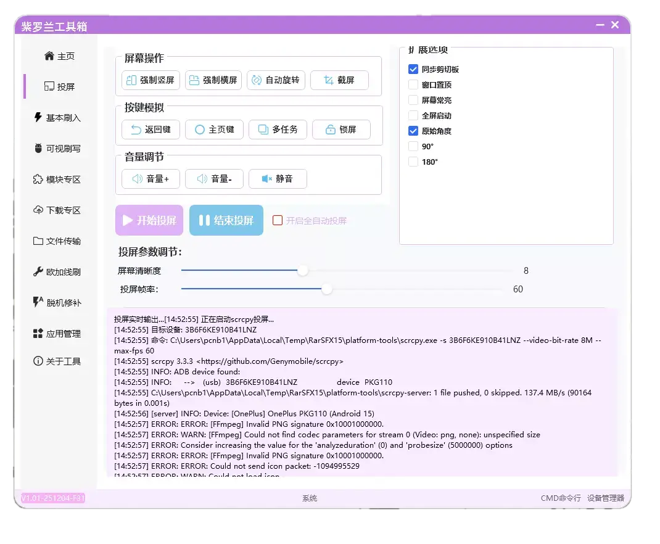Adjust the 投屏帧率 frame rate slider
The width and height of the screenshot is (660, 544).
pos(326,289)
